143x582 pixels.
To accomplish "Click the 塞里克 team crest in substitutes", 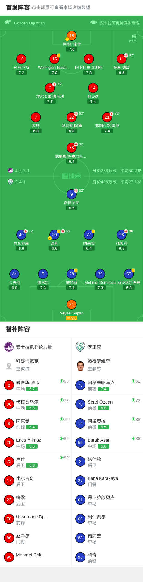I will 80,347.
